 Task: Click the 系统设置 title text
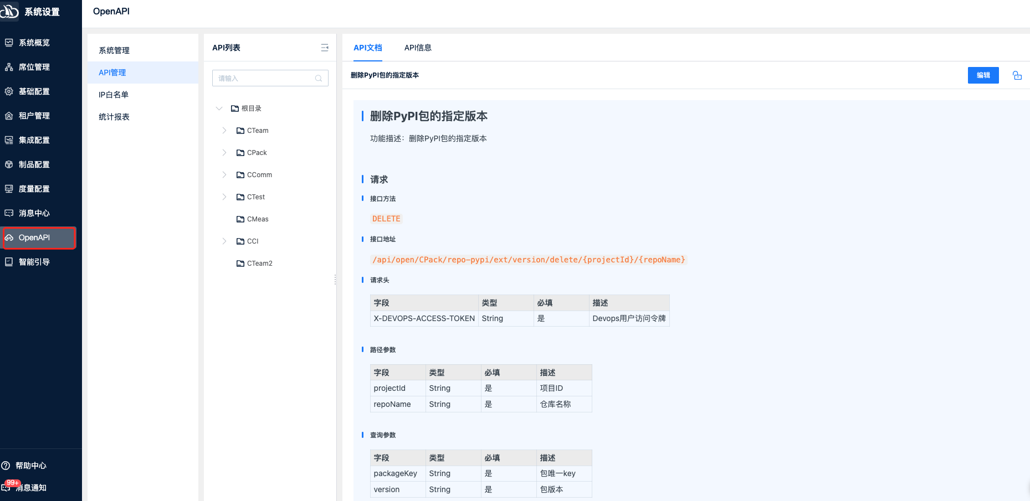coord(42,12)
